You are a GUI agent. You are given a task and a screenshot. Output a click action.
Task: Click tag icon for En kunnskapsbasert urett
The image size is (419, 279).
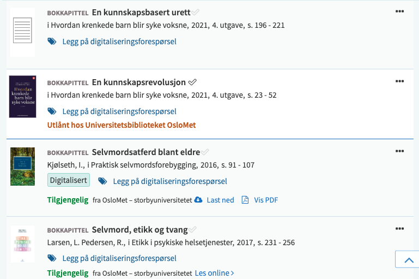[52, 41]
